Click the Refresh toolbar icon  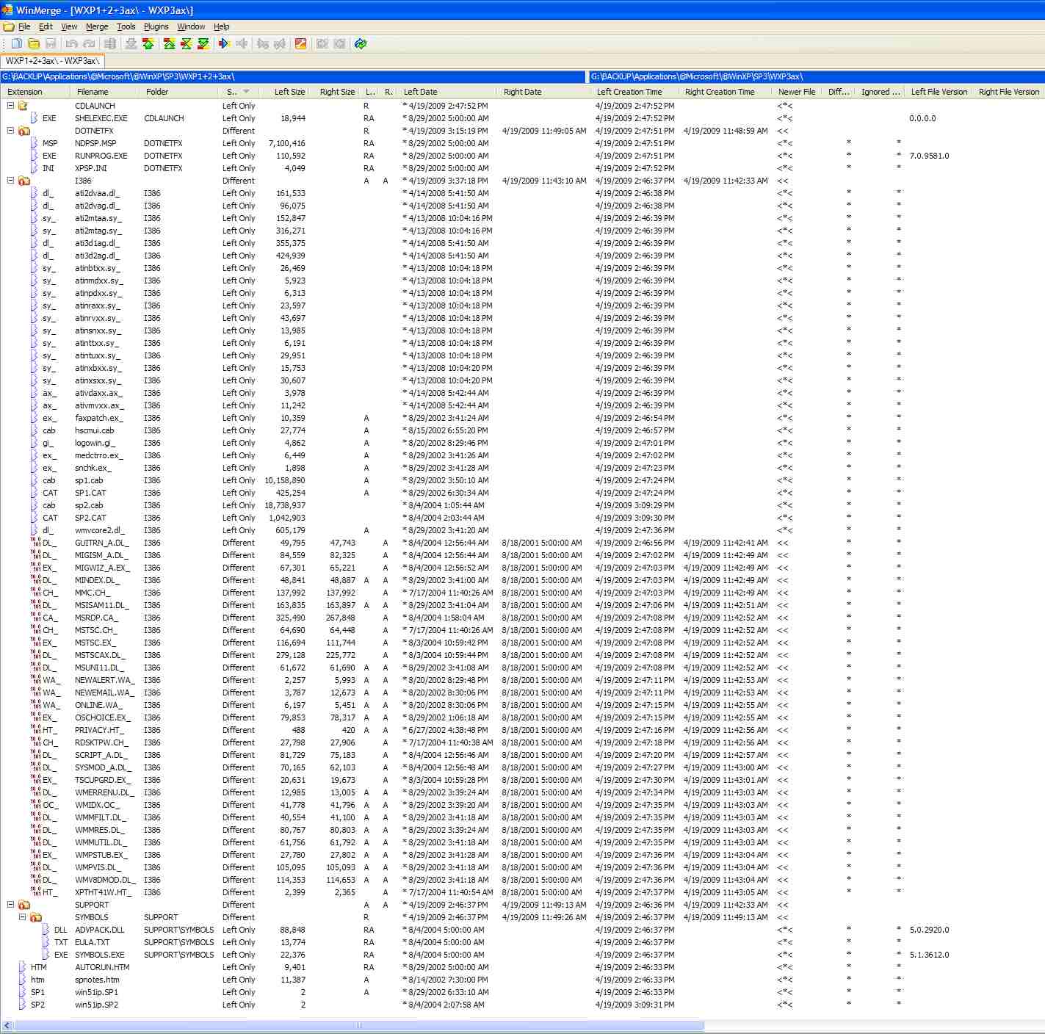point(360,44)
